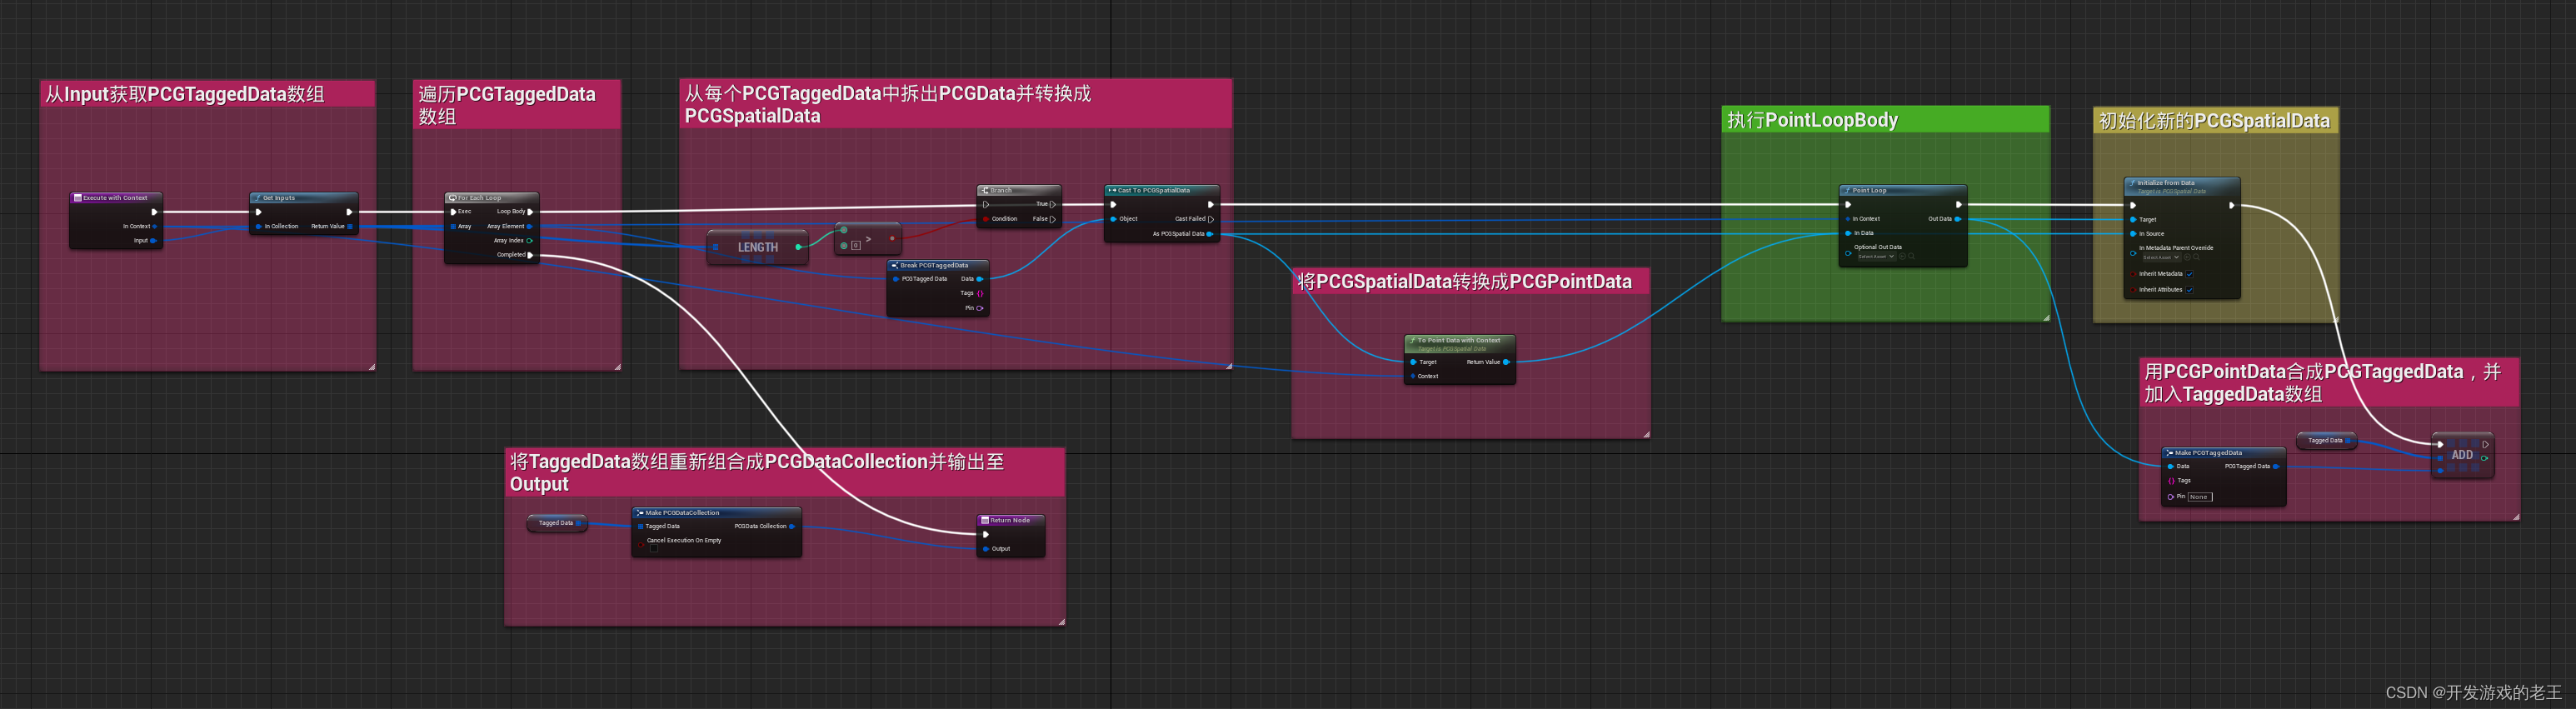Viewport: 2576px width, 709px height.
Task: Select comment titled 执行PointLoopBody
Action: pyautogui.click(x=1885, y=120)
